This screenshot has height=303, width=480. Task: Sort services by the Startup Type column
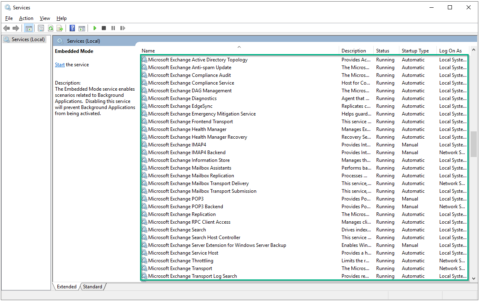(x=415, y=51)
